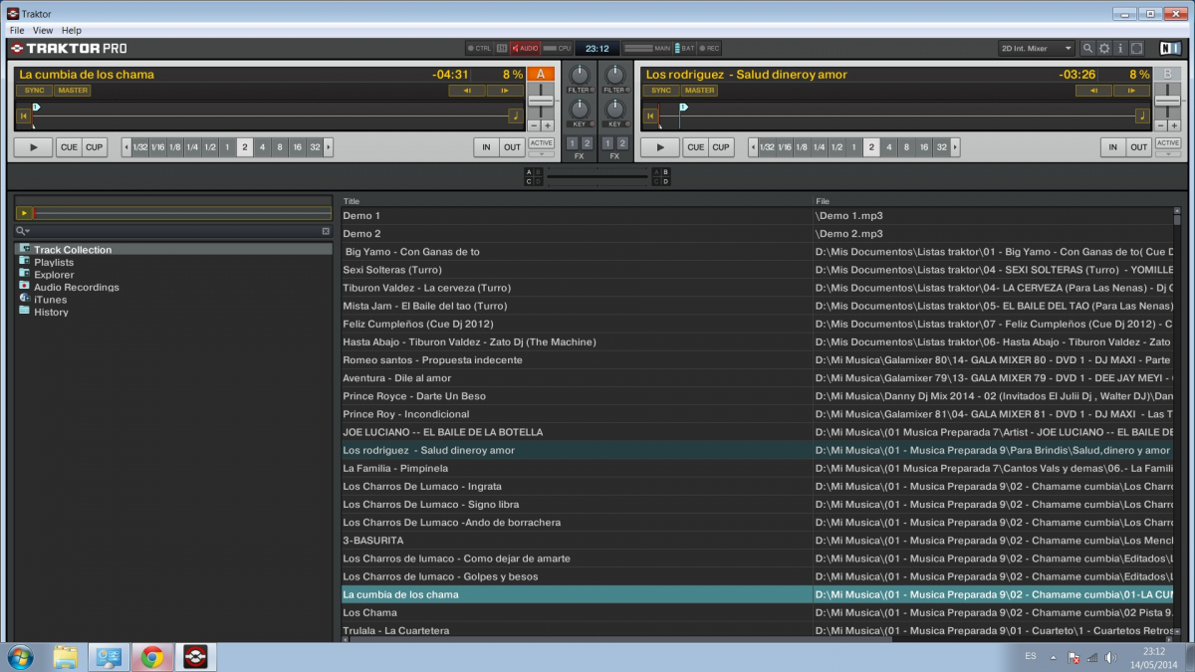1195x672 pixels.
Task: Open the 2D Int. Mixer layout dropdown
Action: pos(1037,48)
